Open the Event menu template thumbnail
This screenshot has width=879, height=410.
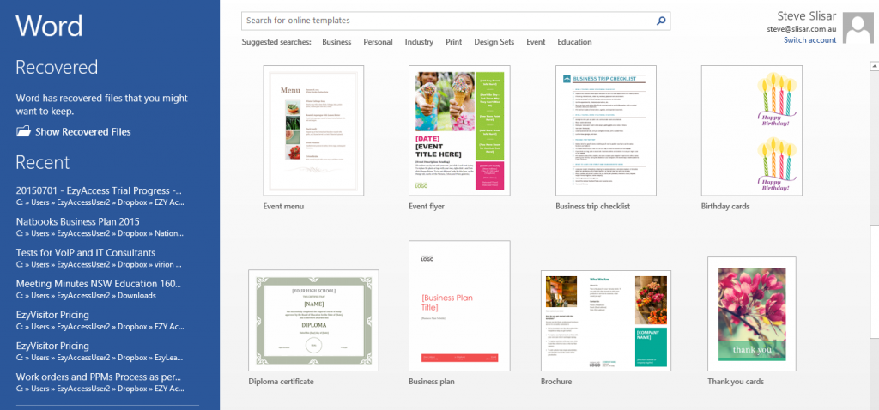pyautogui.click(x=313, y=130)
